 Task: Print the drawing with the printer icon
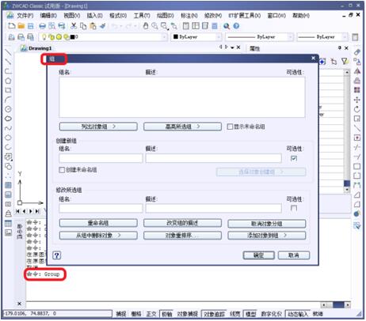42,26
